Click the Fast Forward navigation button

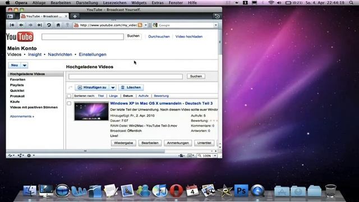coord(39,25)
